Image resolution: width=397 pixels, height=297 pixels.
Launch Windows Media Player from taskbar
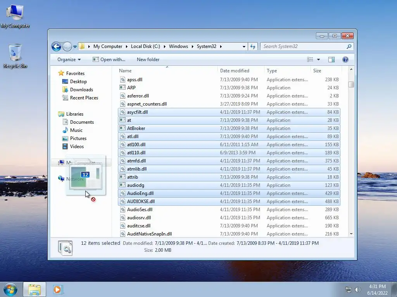click(x=57, y=289)
